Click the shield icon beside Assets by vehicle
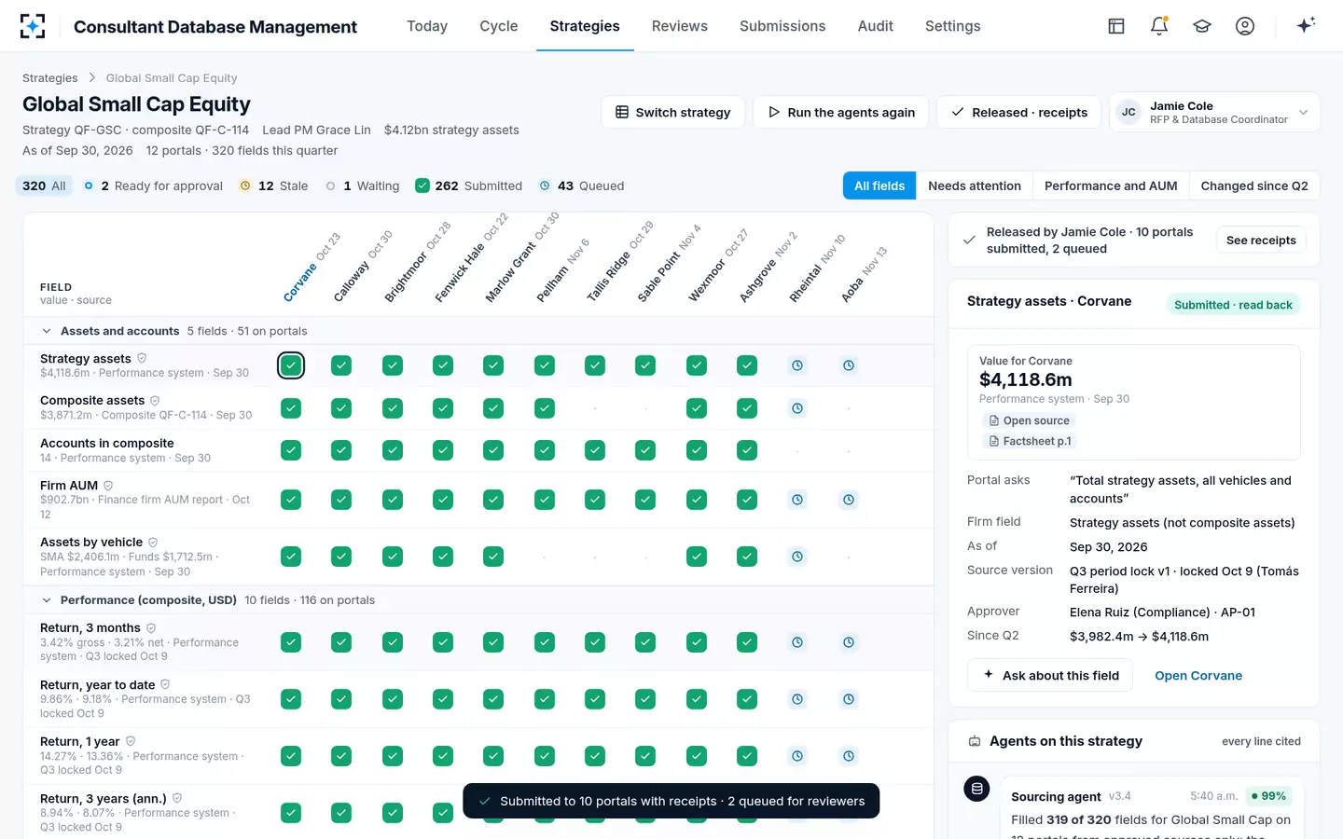Screen dimensions: 1343x839 click(x=153, y=542)
